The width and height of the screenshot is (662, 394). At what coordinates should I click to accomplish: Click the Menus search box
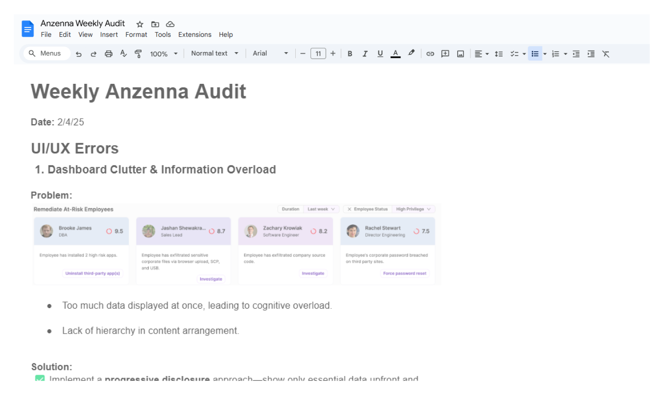pyautogui.click(x=46, y=53)
